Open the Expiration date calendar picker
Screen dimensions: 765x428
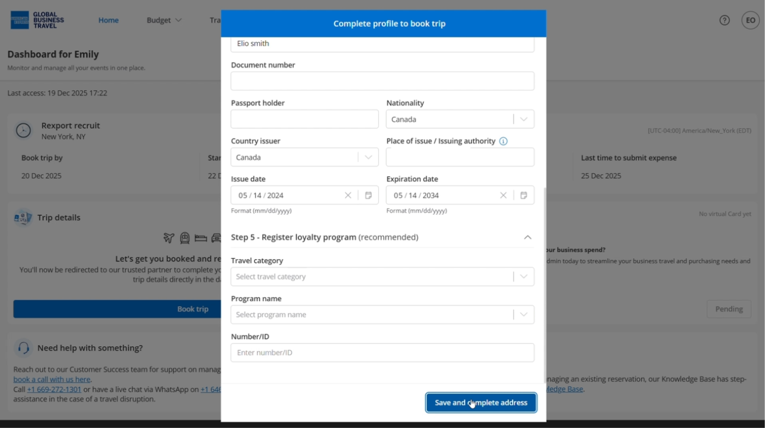[523, 195]
